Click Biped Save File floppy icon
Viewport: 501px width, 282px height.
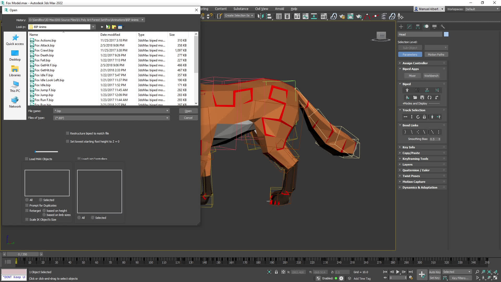(422, 97)
